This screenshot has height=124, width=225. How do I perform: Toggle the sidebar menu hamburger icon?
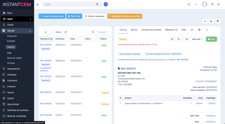coord(38,4)
